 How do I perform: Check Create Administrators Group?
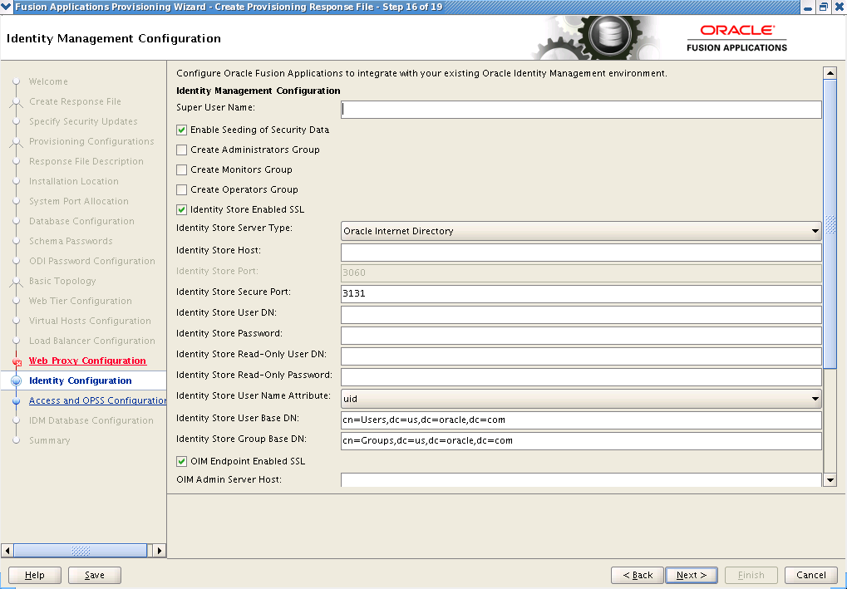pyautogui.click(x=181, y=150)
